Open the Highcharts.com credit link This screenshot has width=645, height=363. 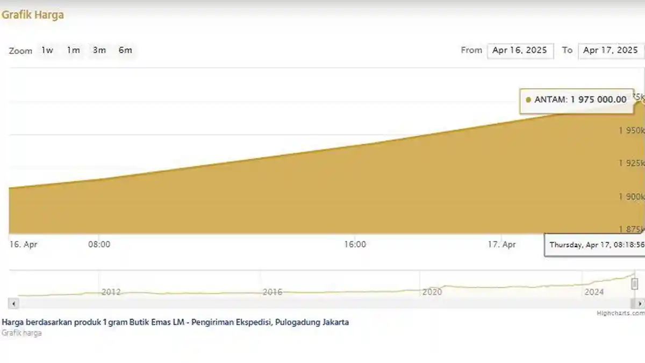tap(621, 313)
